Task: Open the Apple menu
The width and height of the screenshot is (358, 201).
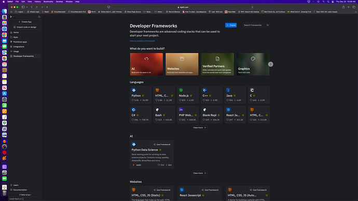Action: pyautogui.click(x=4, y=2)
